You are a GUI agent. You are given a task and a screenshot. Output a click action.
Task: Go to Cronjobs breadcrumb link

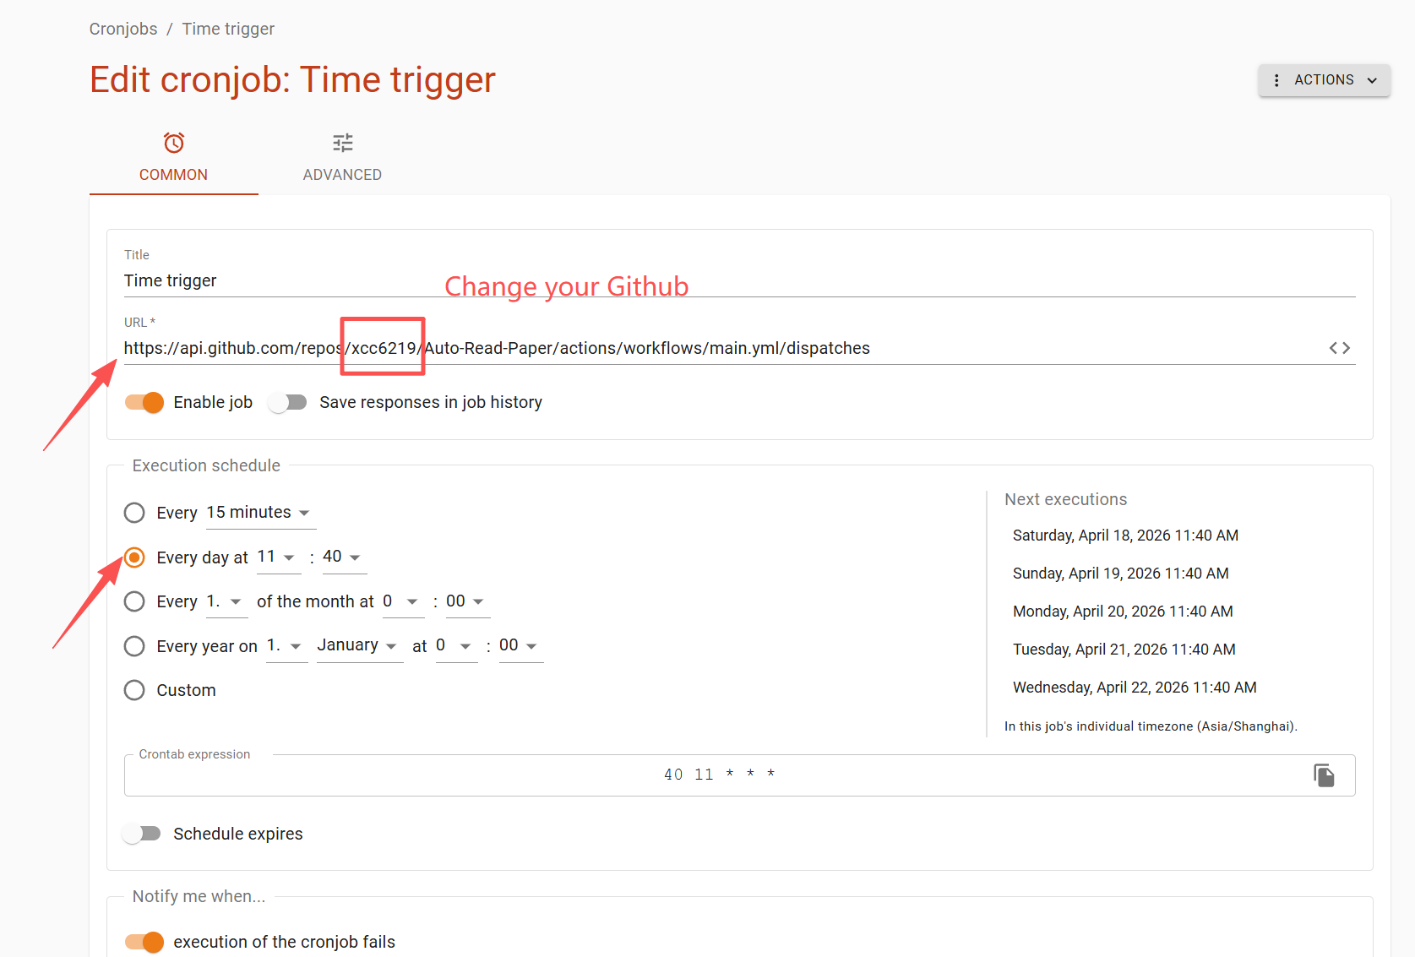coord(123,29)
